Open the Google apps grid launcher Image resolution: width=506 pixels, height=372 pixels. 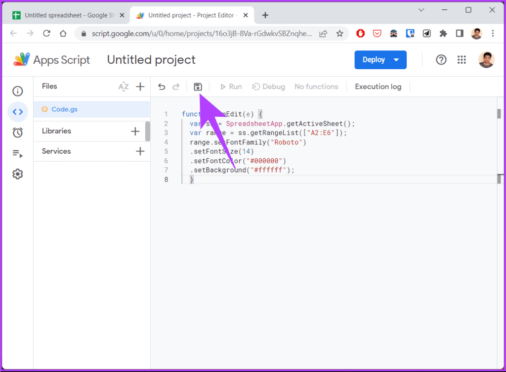[462, 60]
